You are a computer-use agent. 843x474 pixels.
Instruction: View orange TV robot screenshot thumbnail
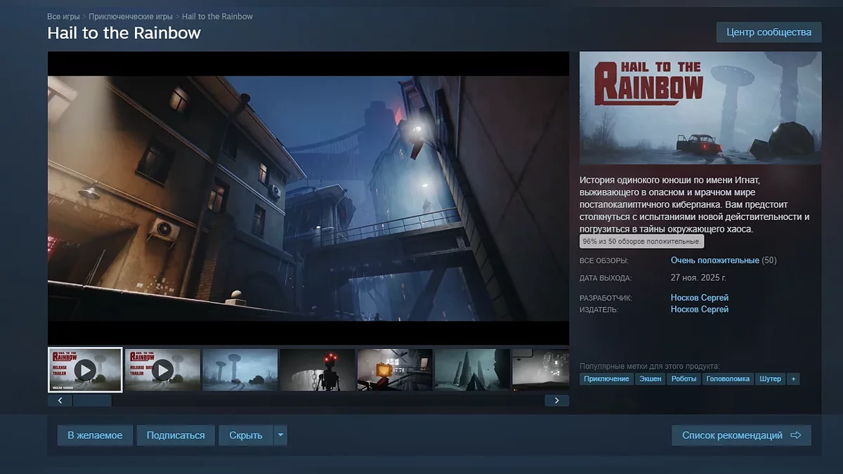point(394,369)
